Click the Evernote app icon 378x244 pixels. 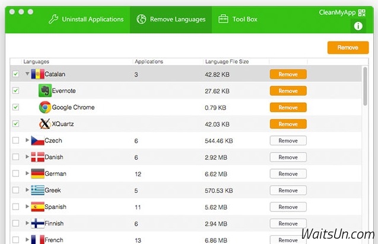pos(45,91)
